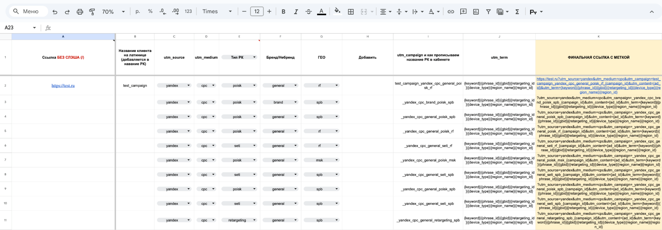Select the _yandex_cpc_brand_poisk_spb cell
This screenshot has height=230, width=662.
point(428,102)
